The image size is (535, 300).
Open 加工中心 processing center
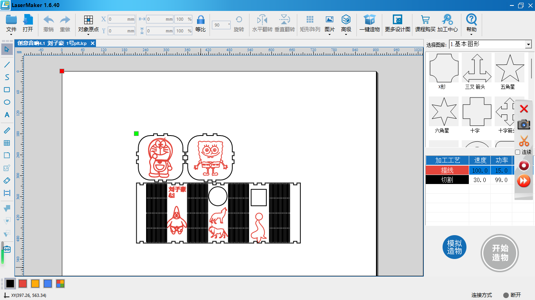click(x=448, y=23)
